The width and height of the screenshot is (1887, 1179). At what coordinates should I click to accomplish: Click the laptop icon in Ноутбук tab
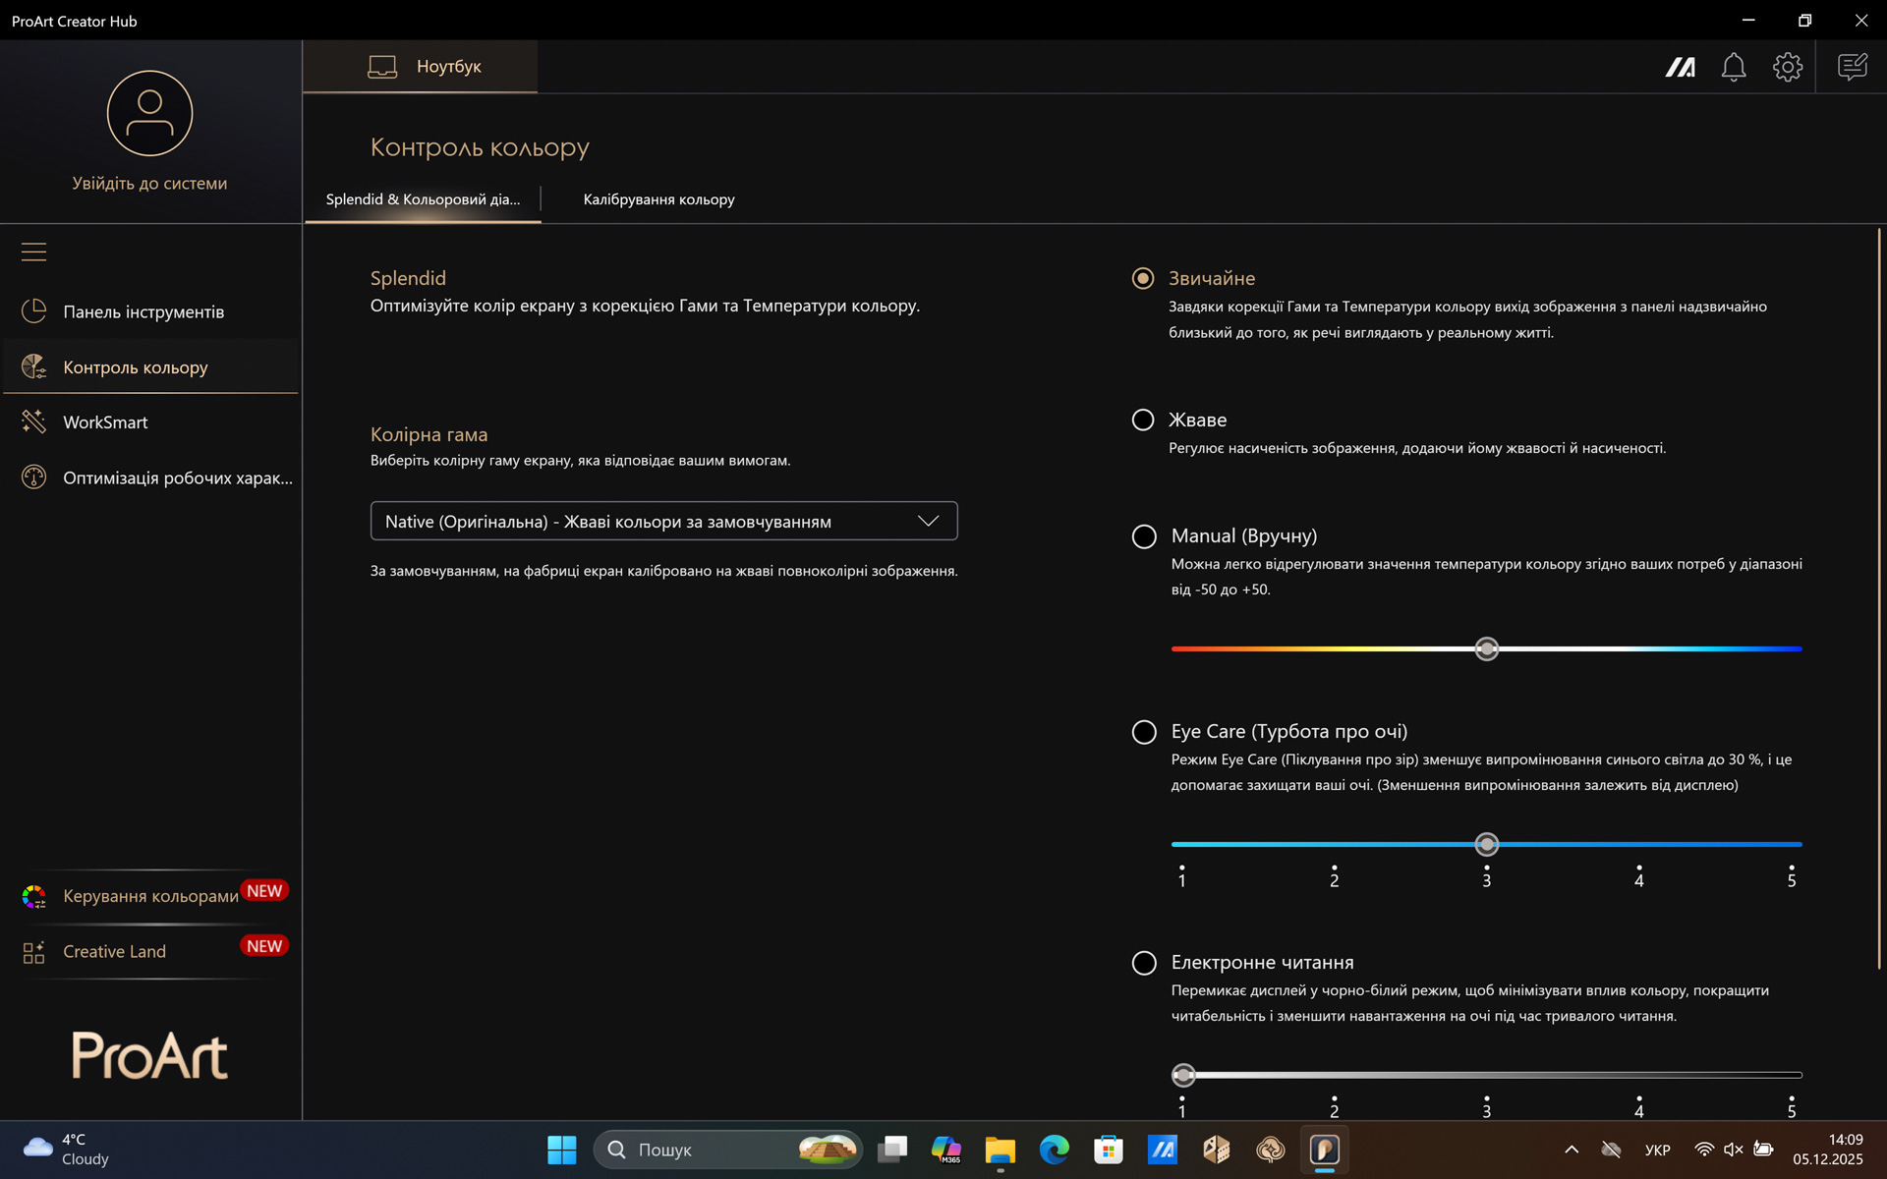(382, 67)
